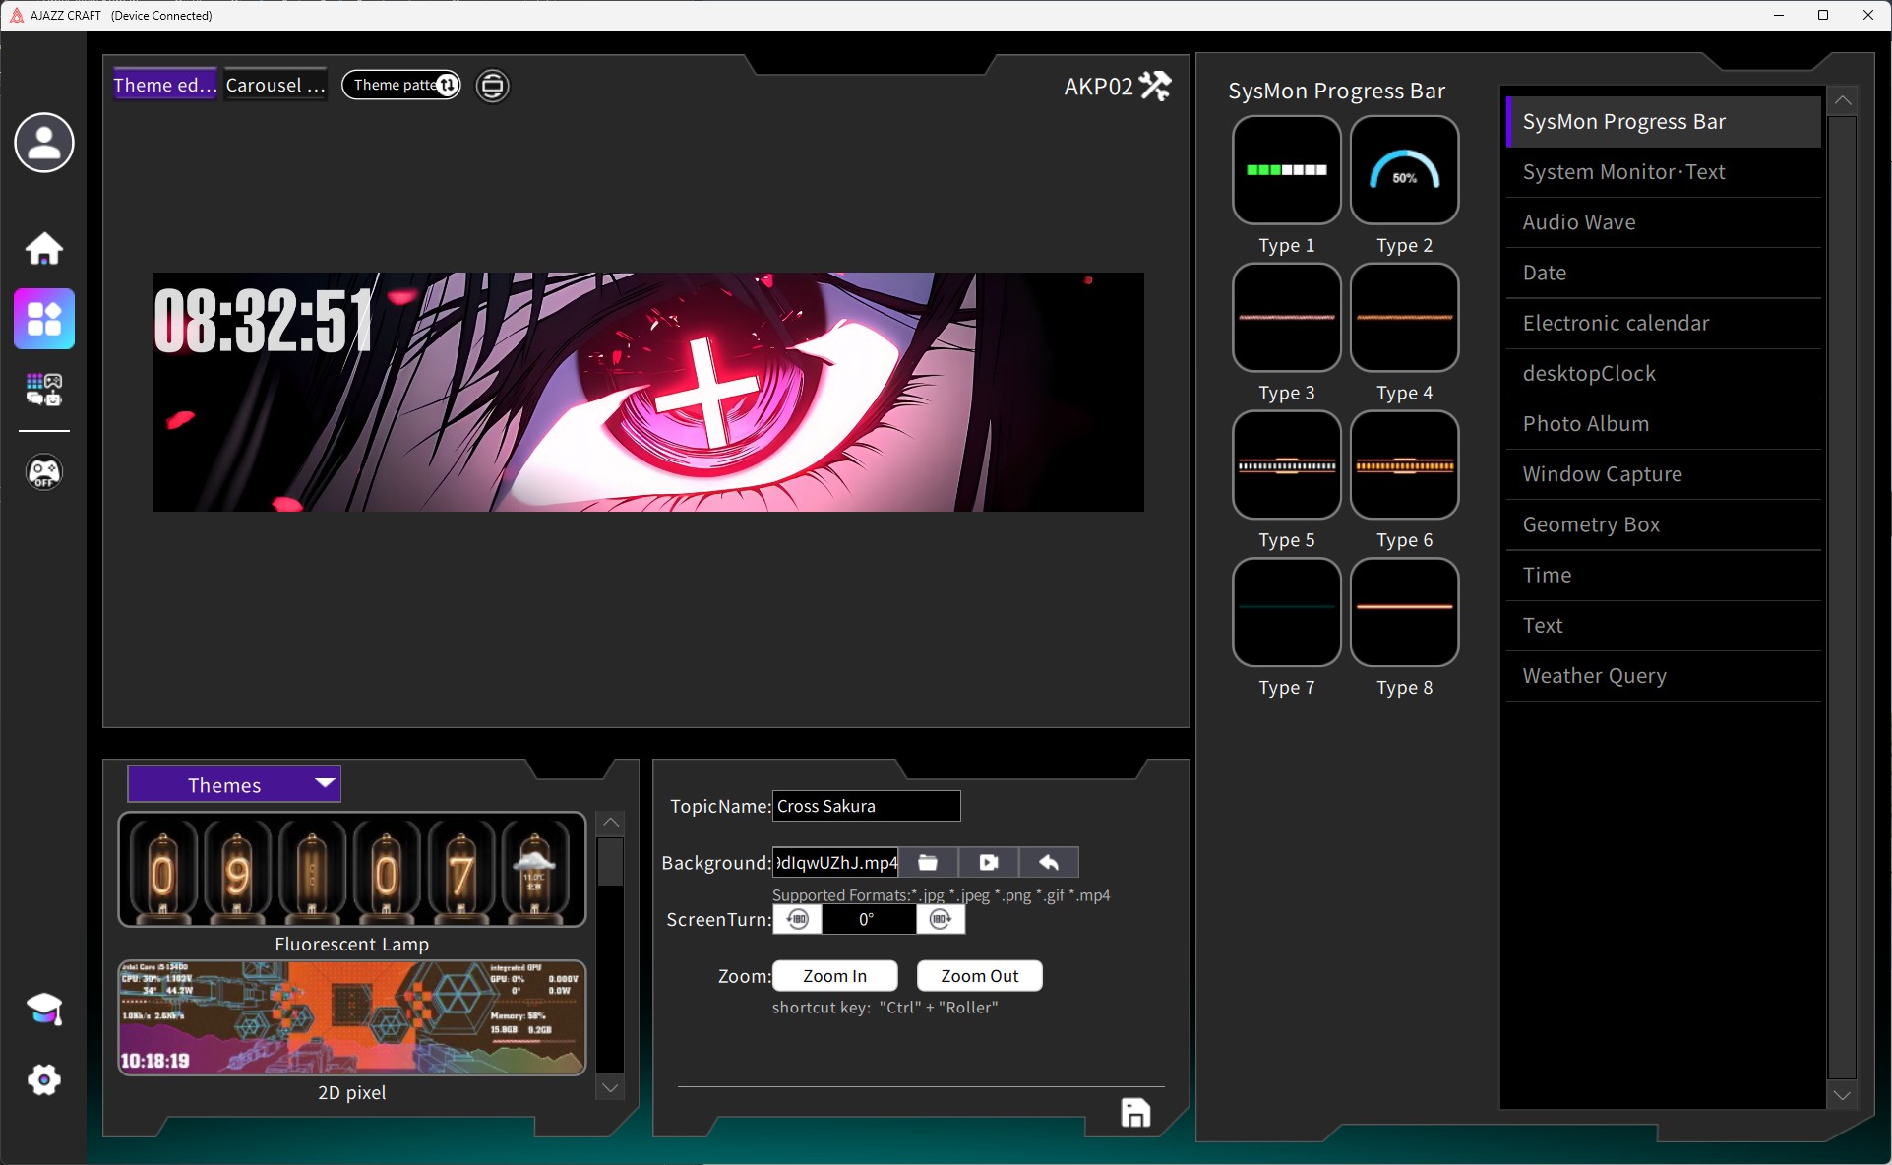Rotate screen counterclockwise 180 icon

pos(798,919)
